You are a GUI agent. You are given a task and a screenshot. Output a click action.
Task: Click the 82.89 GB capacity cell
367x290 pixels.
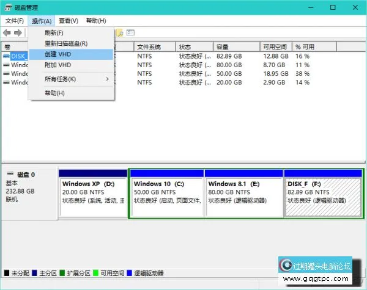(x=229, y=56)
